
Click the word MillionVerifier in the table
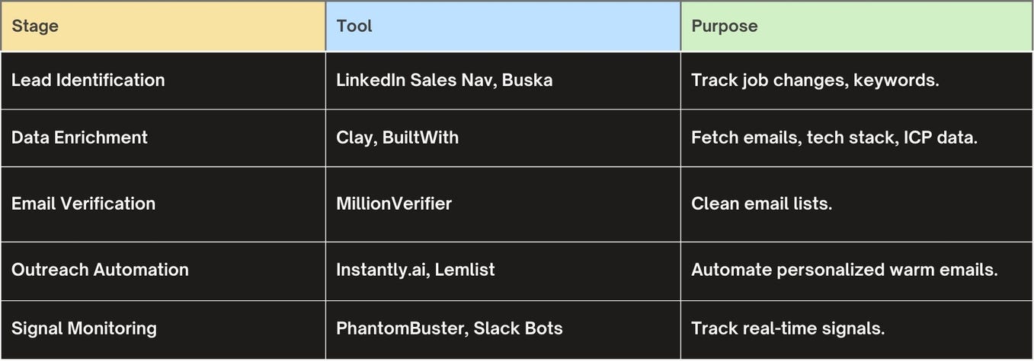click(x=394, y=204)
